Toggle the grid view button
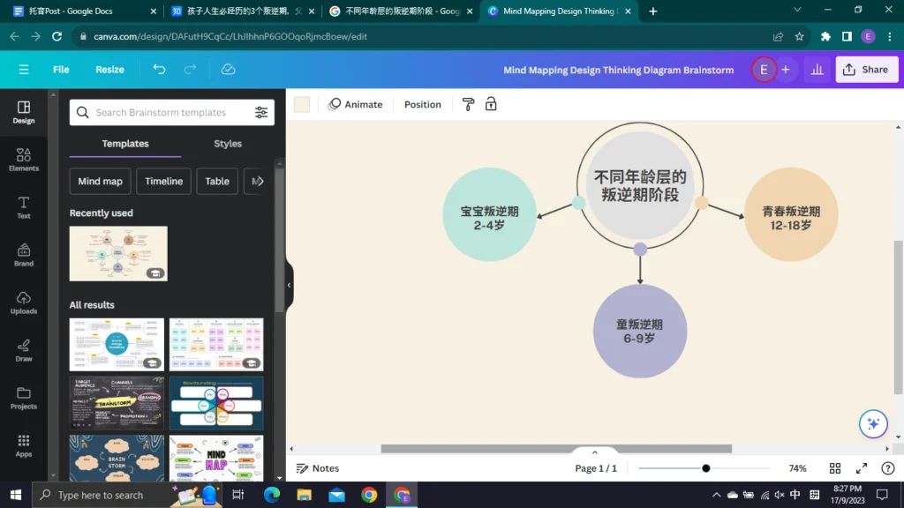904x508 pixels. pyautogui.click(x=835, y=468)
